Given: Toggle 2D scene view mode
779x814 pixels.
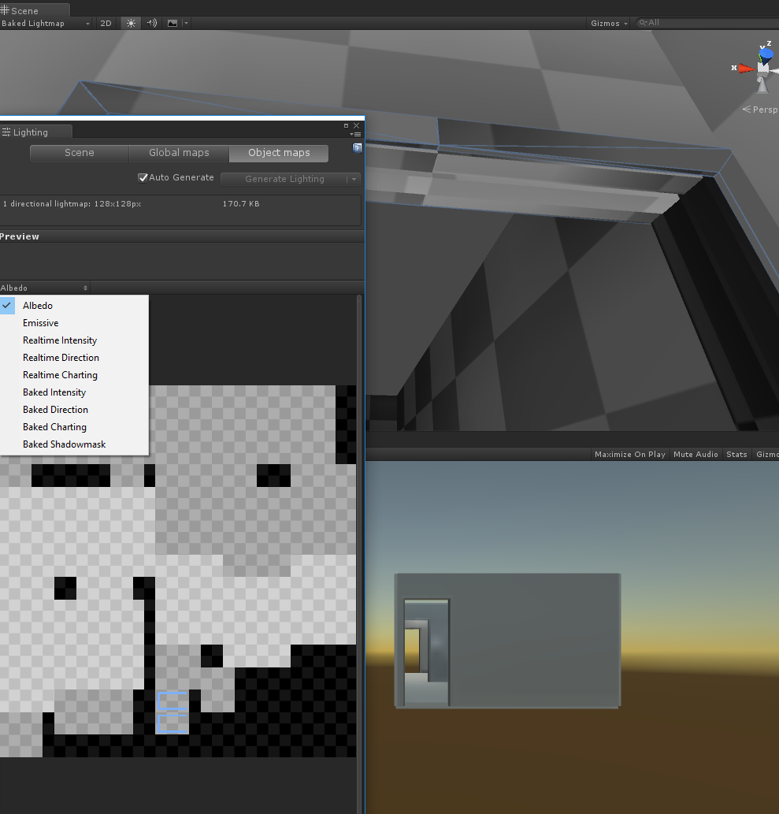Looking at the screenshot, I should click(x=106, y=24).
